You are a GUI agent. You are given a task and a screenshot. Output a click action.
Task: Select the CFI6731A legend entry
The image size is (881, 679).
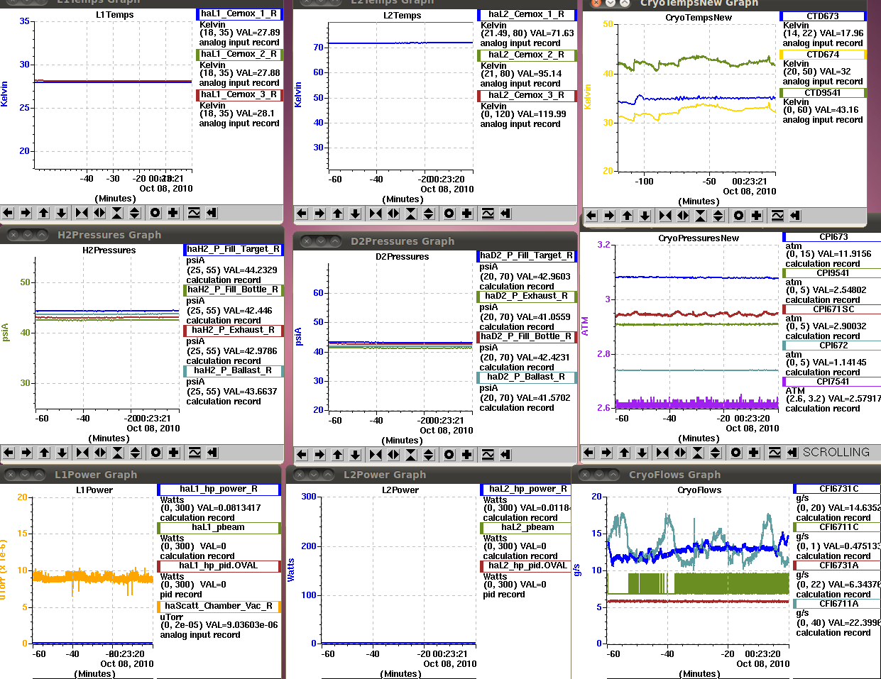(837, 565)
